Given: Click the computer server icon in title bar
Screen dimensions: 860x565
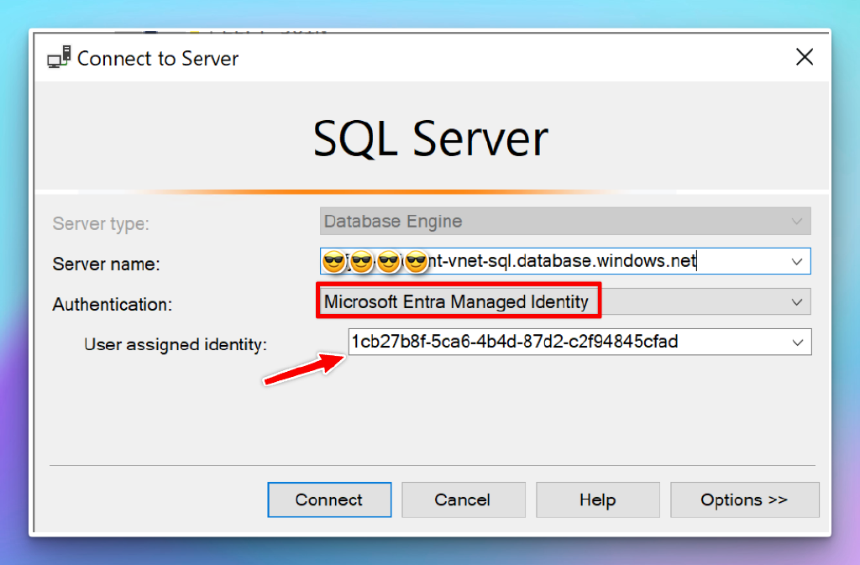Looking at the screenshot, I should (x=57, y=57).
